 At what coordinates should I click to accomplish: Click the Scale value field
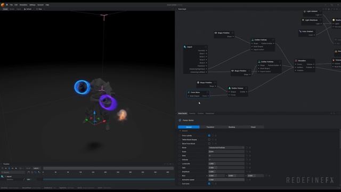point(226,151)
